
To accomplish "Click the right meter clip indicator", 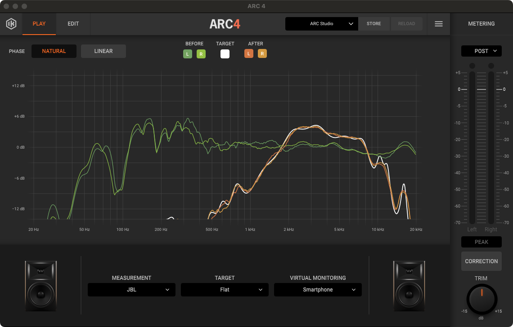I will [491, 66].
